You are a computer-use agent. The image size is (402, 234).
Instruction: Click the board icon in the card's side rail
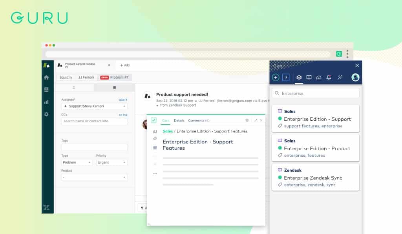(x=155, y=148)
